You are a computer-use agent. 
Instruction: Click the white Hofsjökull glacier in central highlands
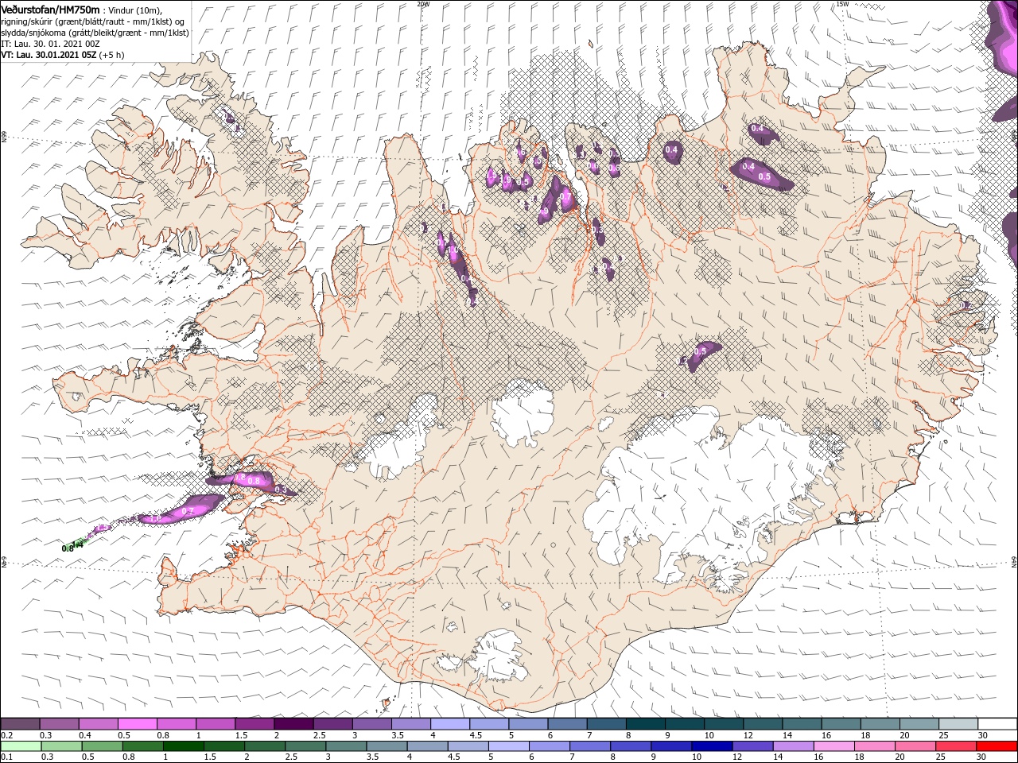click(523, 413)
